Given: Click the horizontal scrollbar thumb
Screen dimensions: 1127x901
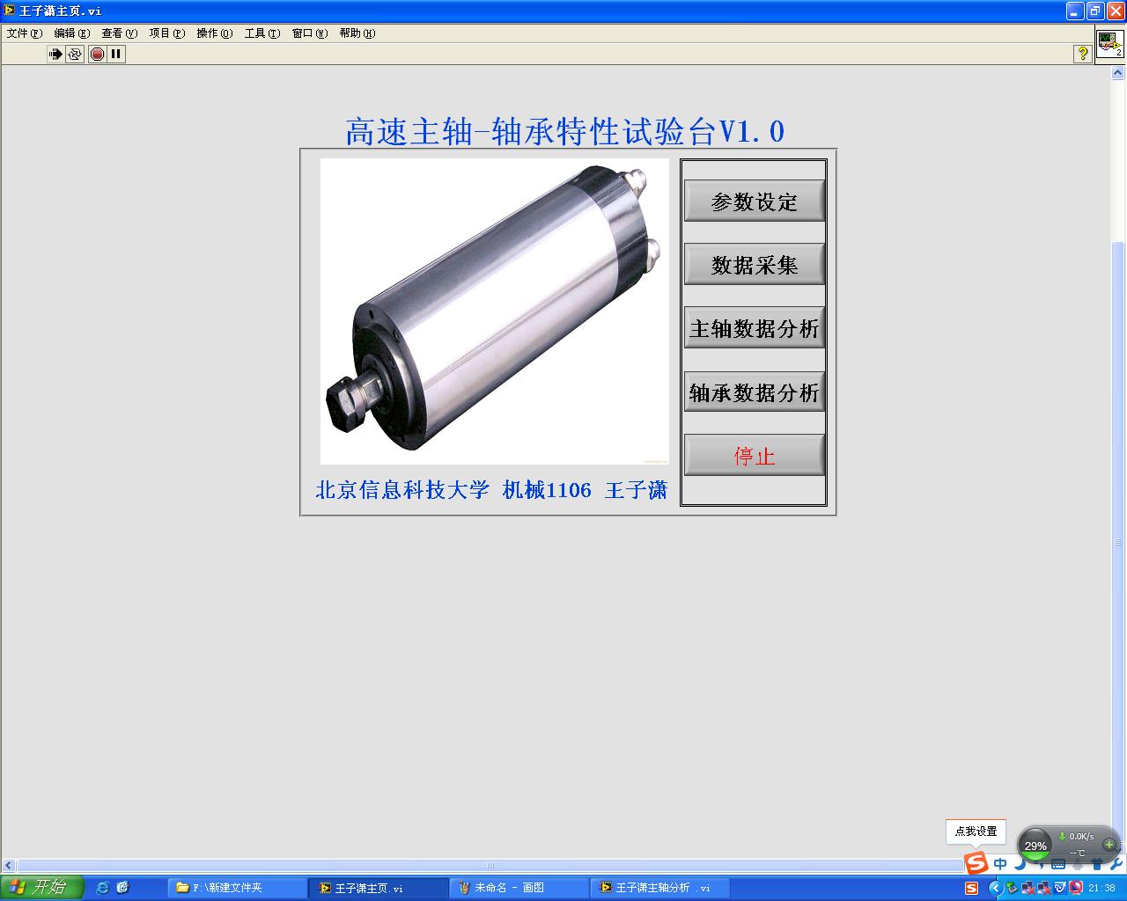Looking at the screenshot, I should (x=490, y=866).
